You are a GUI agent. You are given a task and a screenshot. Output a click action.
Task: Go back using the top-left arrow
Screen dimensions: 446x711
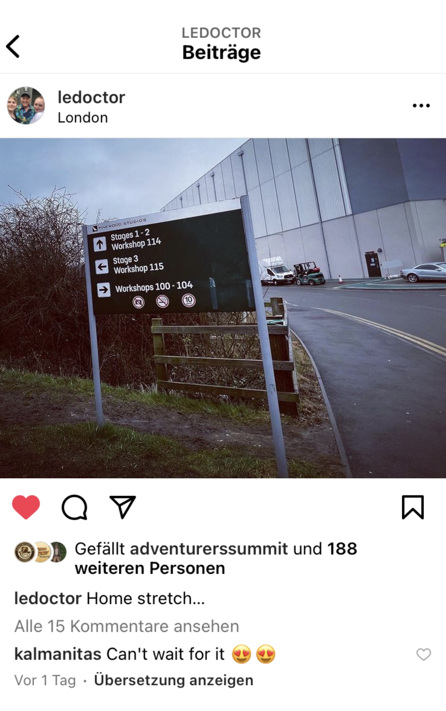coord(13,46)
